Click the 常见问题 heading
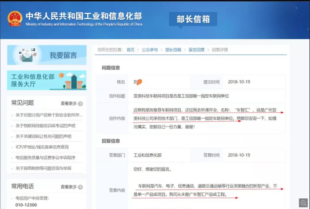Image resolution: width=310 pixels, height=209 pixels. [x=23, y=103]
